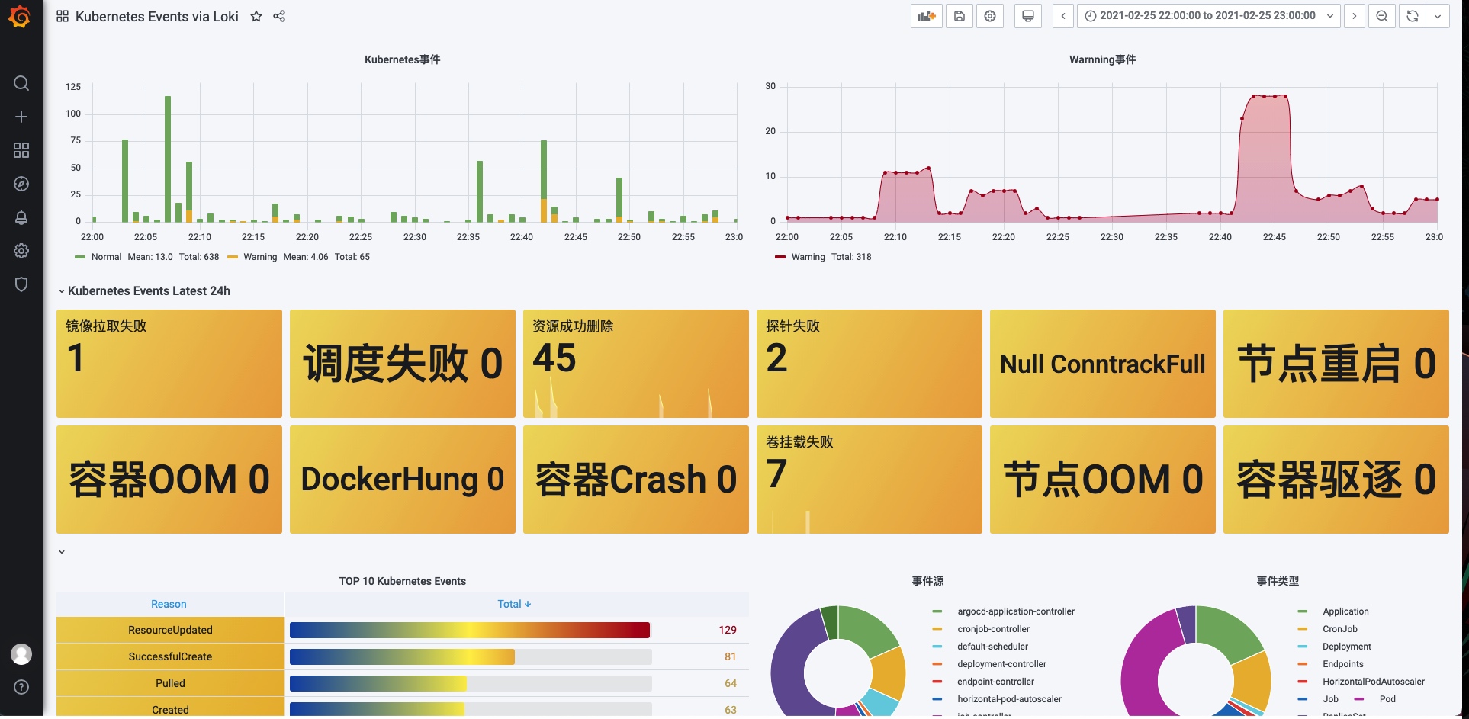Sort the table by Total column
The width and height of the screenshot is (1469, 719).
point(515,604)
